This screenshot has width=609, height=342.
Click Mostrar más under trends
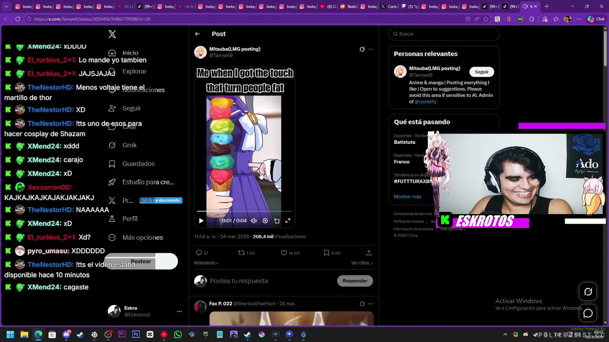pyautogui.click(x=407, y=196)
